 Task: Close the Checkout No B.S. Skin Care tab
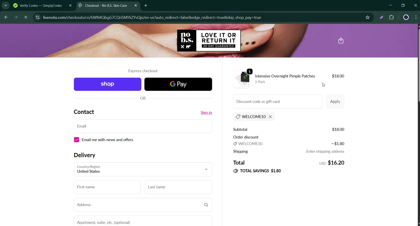(x=136, y=5)
